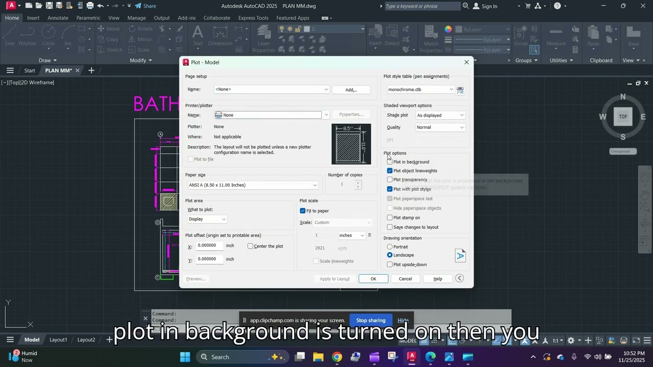Viewport: 653px width, 367px height.
Task: Open Microsoft Edge from the taskbar
Action: point(431,357)
